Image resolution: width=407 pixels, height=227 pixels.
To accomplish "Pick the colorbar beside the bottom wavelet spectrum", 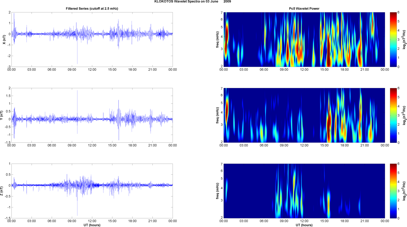I will point(393,191).
